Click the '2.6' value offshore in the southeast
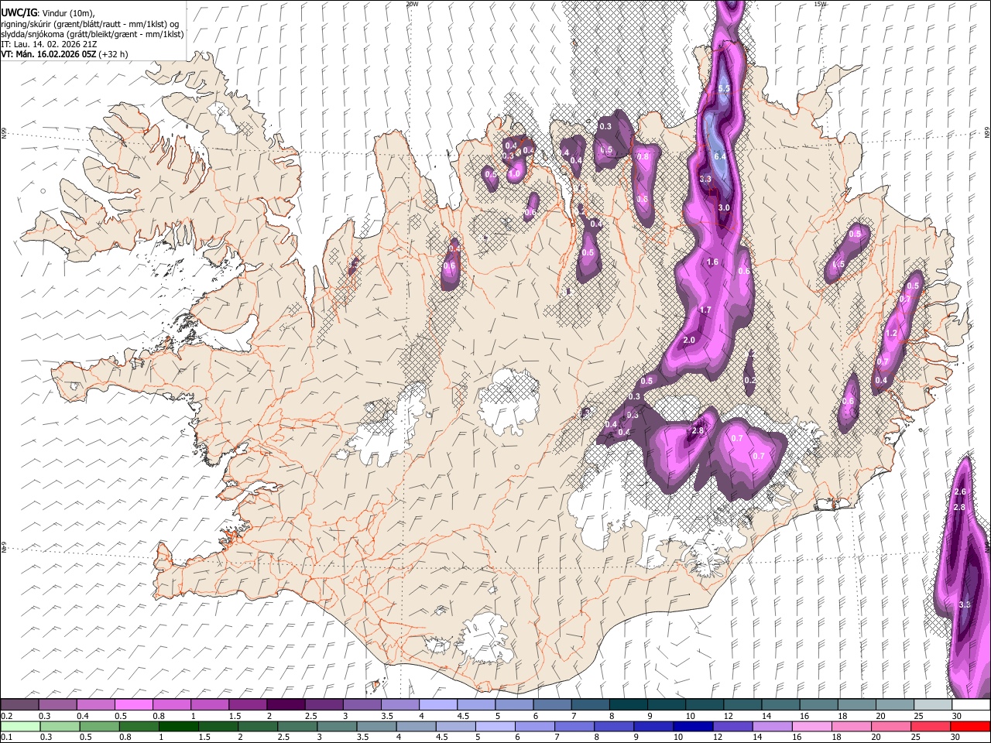This screenshot has height=743, width=991. 960,492
